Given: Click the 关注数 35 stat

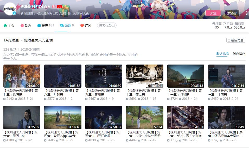Looking at the screenshot, I should click(x=217, y=25).
